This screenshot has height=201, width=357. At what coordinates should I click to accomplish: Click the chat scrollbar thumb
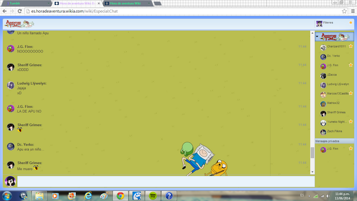click(x=312, y=152)
